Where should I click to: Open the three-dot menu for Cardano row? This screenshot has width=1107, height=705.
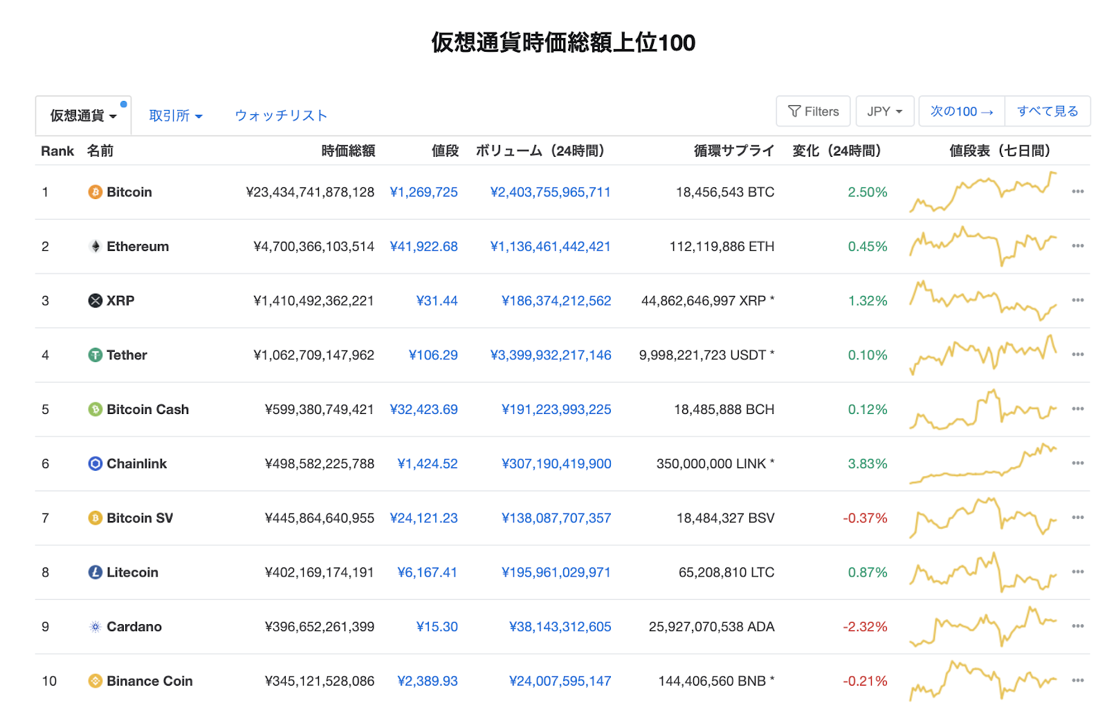(1077, 626)
